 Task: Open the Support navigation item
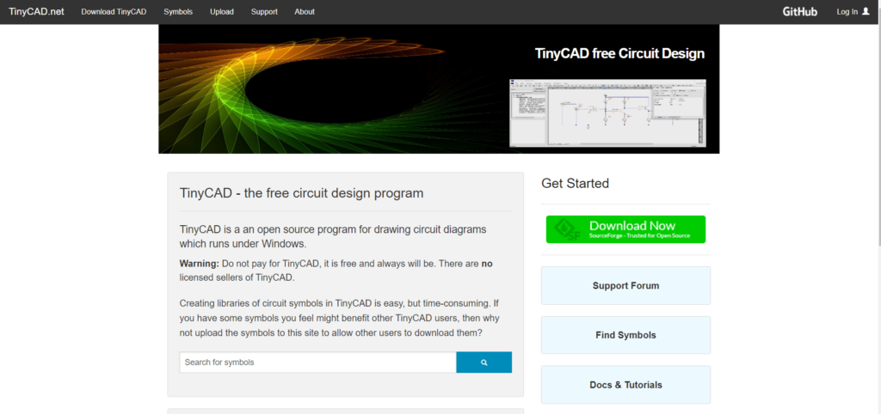pos(264,12)
